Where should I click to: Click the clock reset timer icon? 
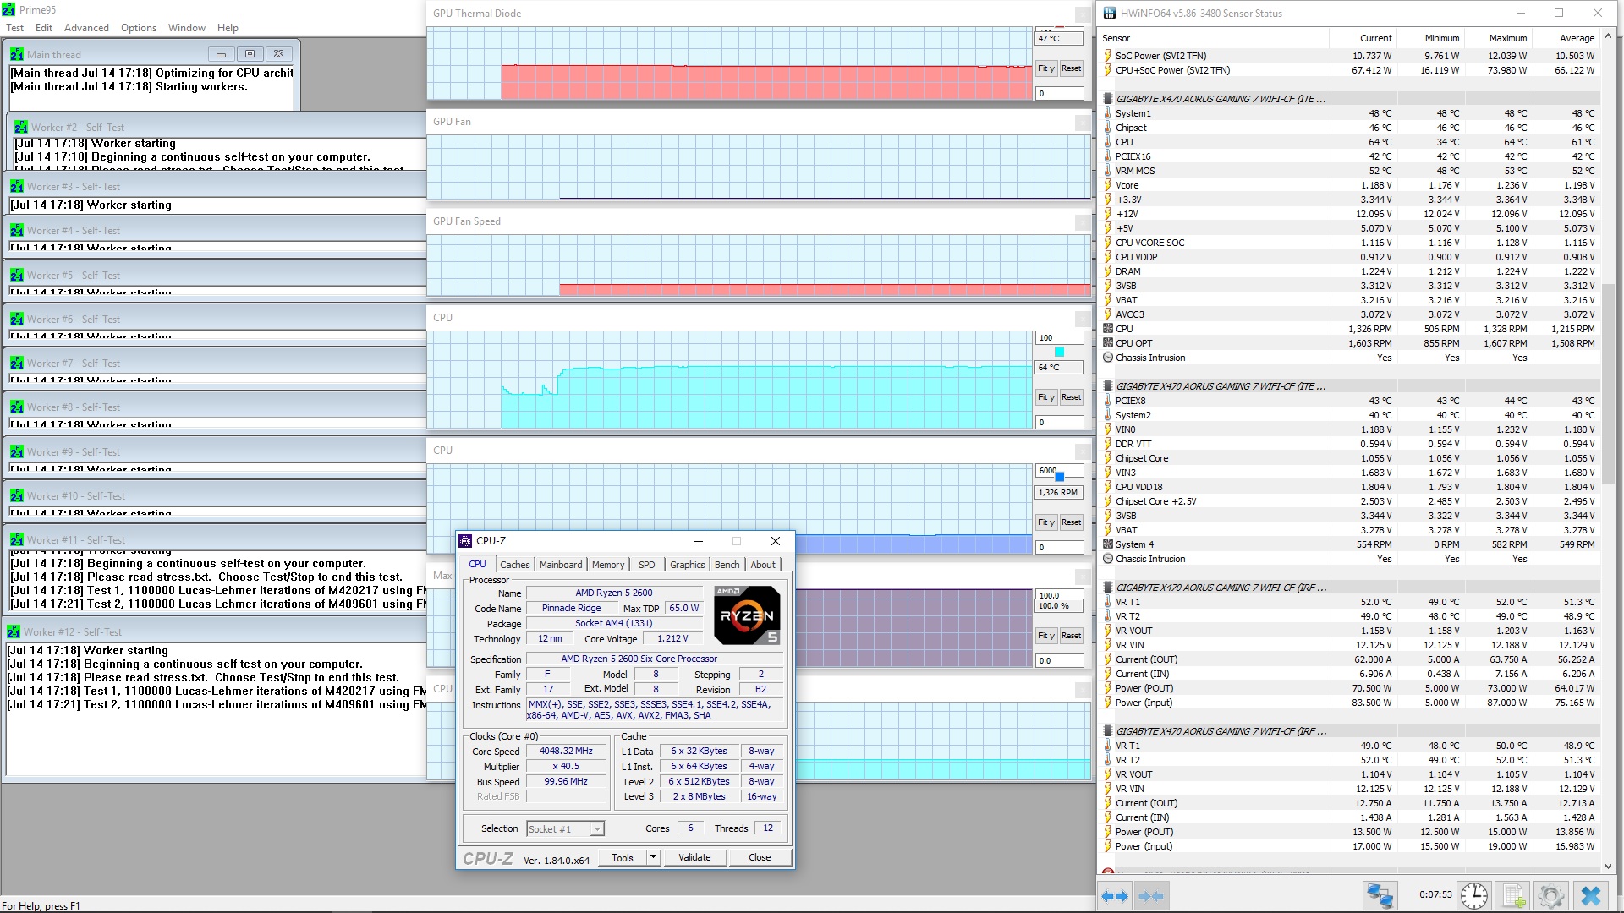point(1474,896)
